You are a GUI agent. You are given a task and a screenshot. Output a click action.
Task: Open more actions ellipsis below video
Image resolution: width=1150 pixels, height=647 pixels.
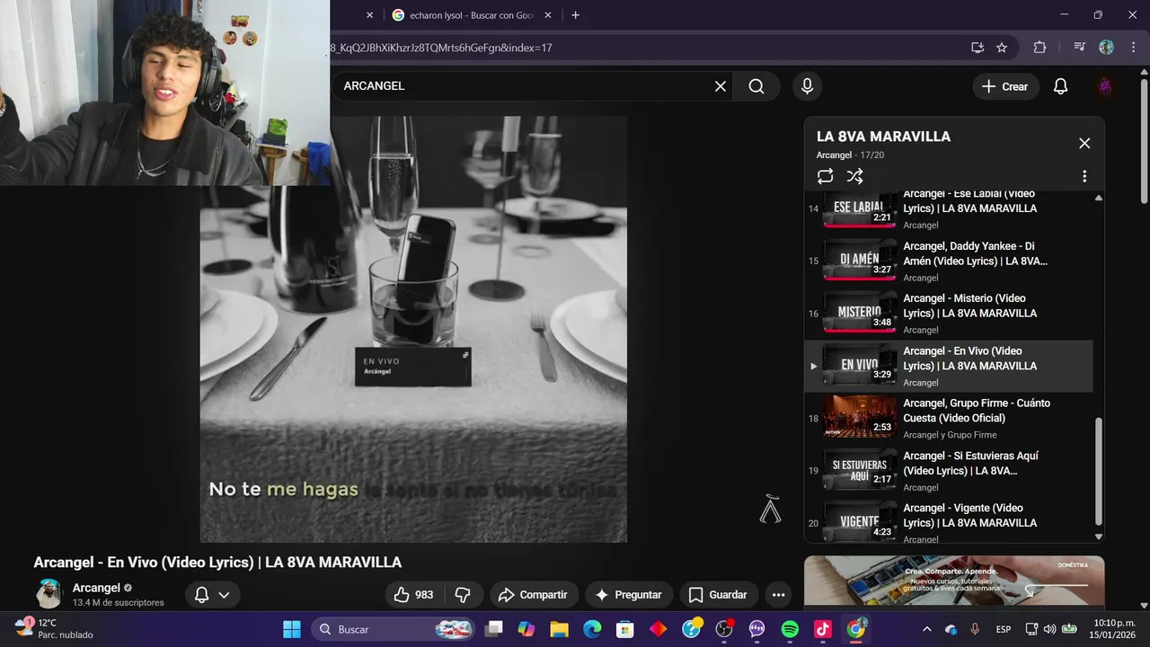click(778, 595)
